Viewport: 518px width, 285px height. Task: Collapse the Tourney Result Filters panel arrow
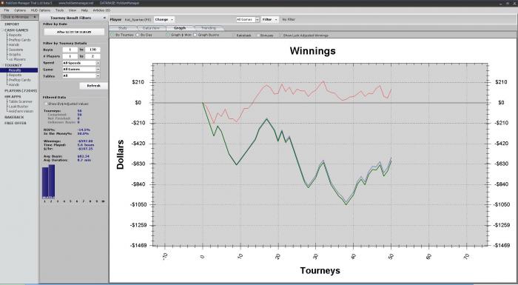[104, 18]
